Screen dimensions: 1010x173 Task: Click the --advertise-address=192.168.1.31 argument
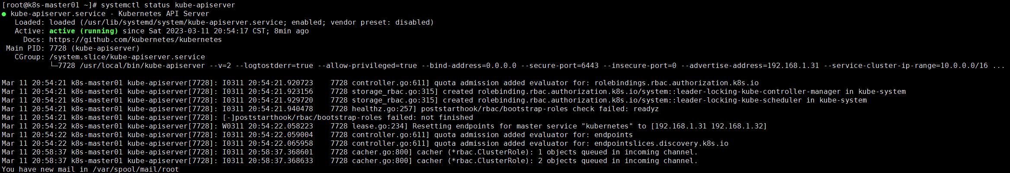pos(750,66)
